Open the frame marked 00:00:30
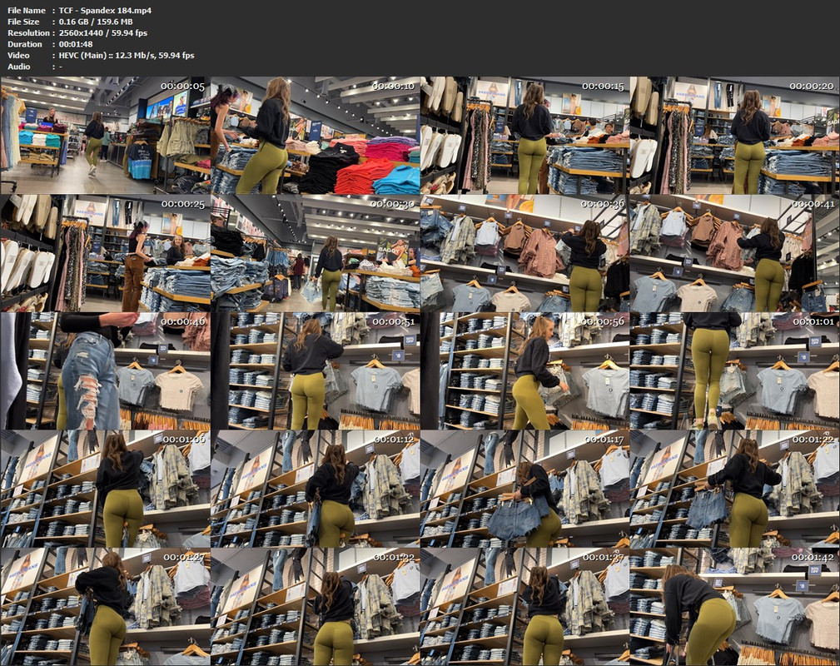This screenshot has width=840, height=666. pos(316,253)
